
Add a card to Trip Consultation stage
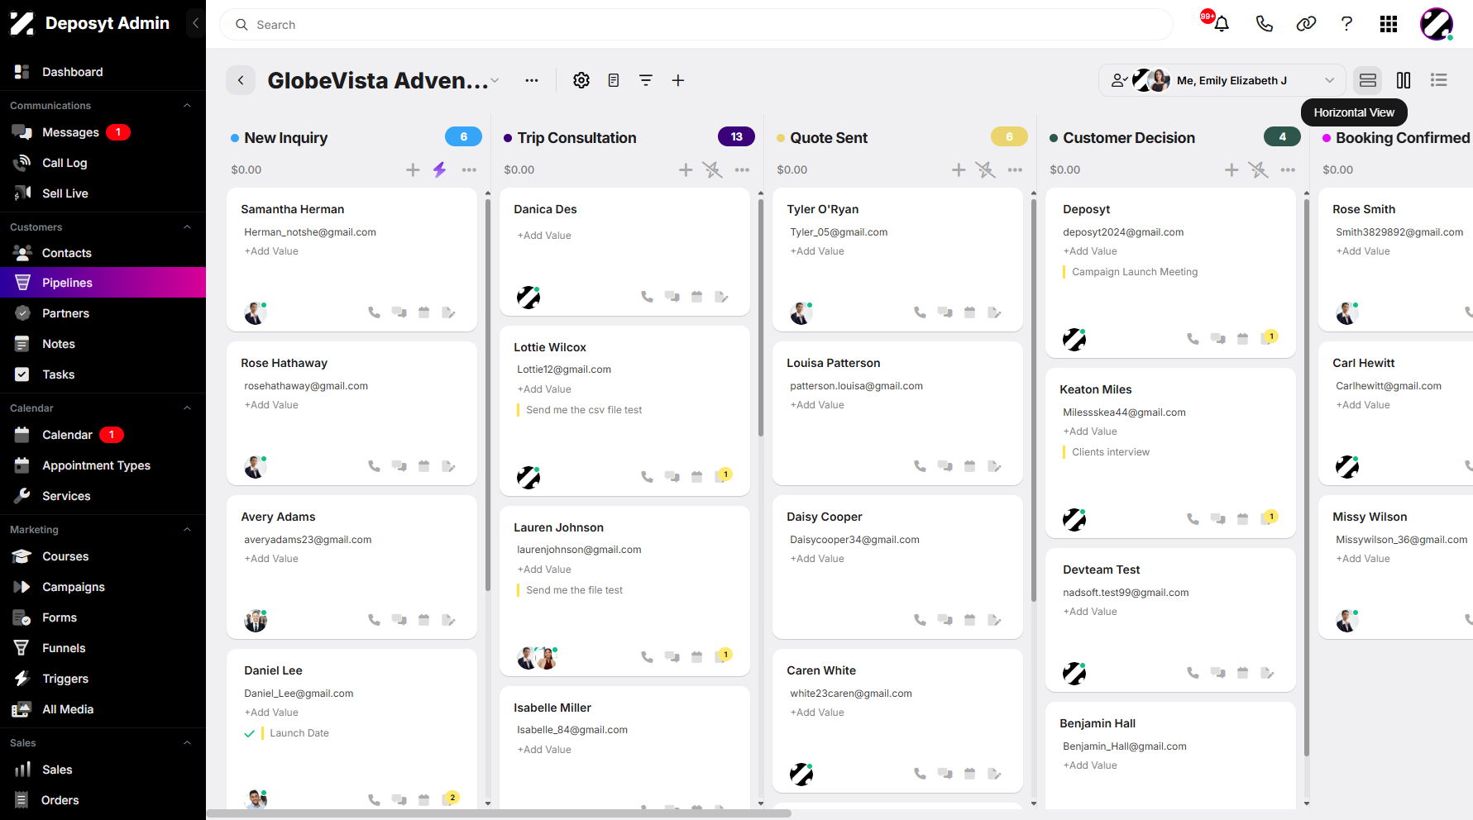pos(686,169)
